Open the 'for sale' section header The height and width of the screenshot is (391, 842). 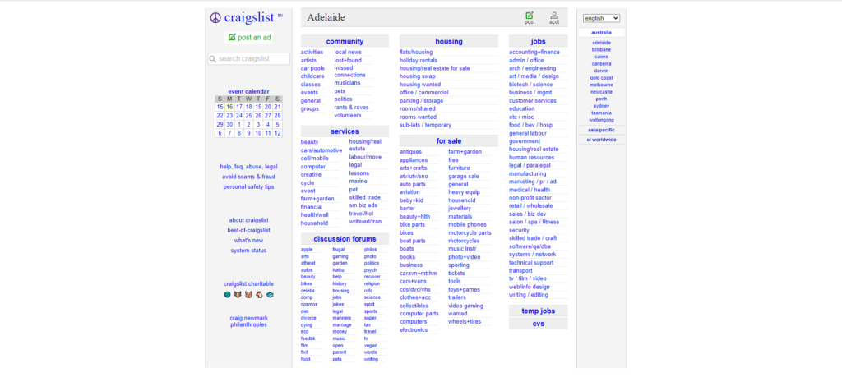[449, 141]
